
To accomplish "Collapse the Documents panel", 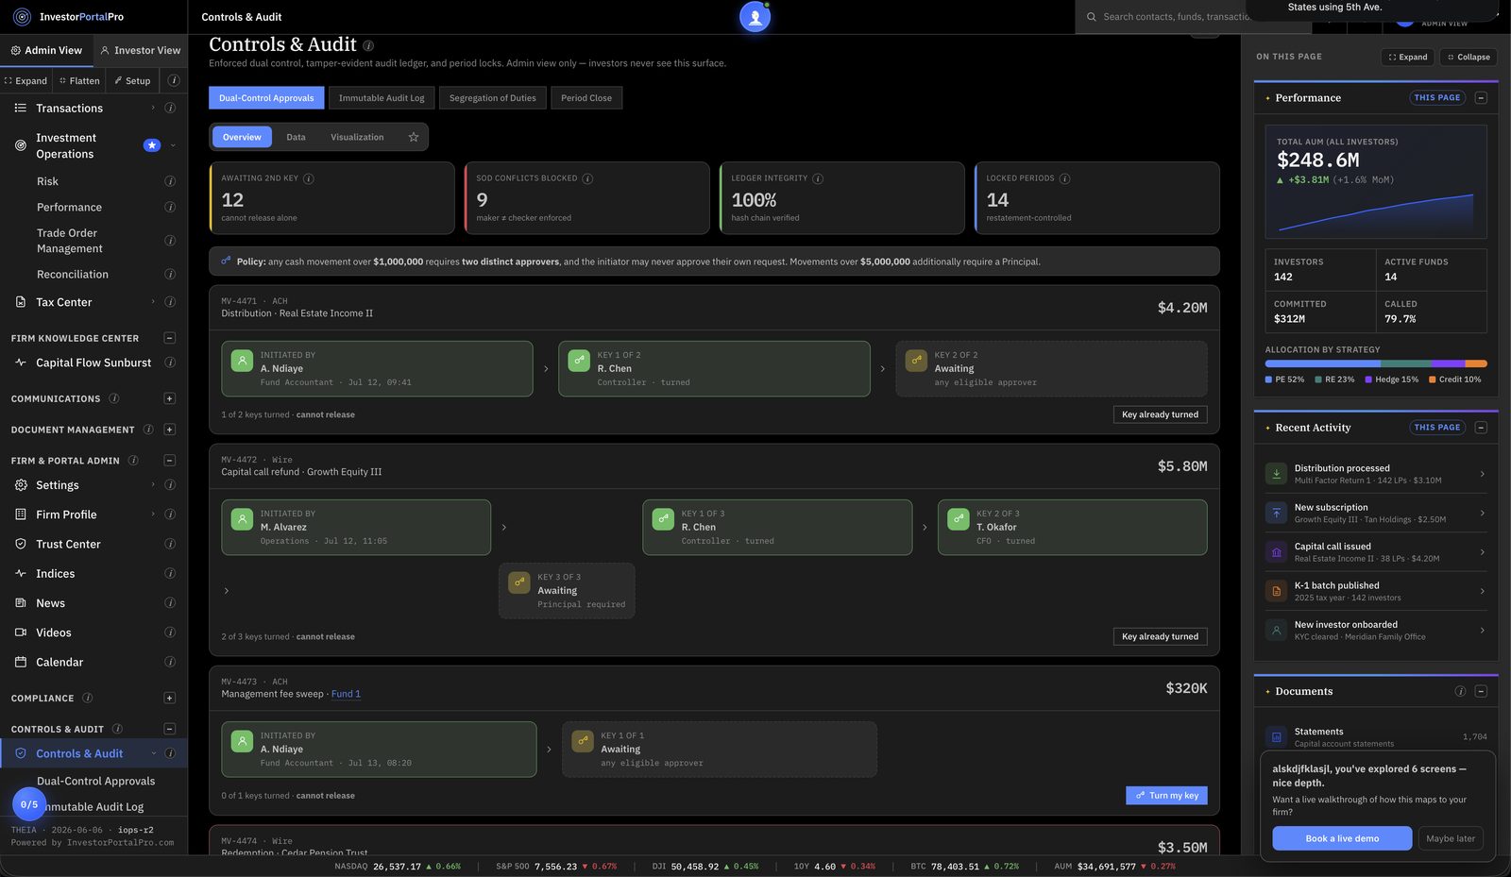I will point(1481,692).
